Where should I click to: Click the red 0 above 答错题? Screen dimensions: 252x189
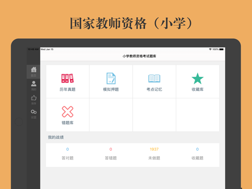(111, 149)
